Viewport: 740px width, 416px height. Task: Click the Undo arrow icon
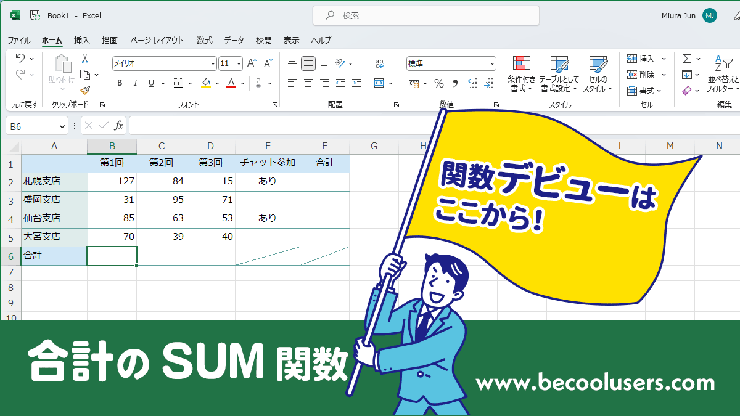[x=20, y=59]
